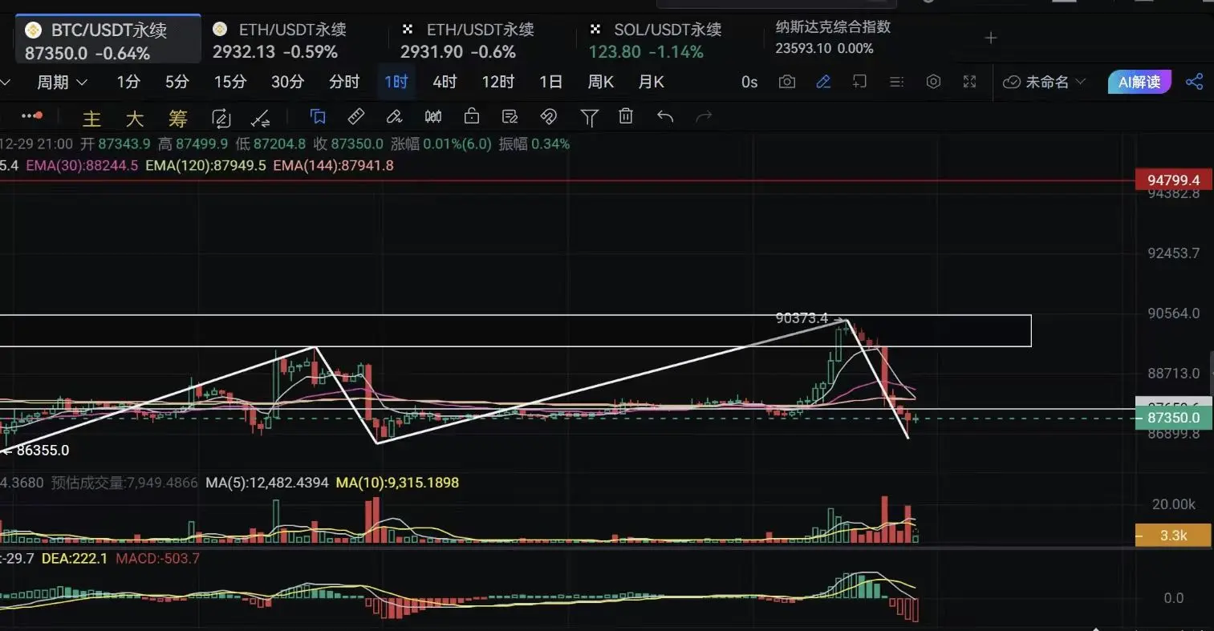
Task: Expand the 周期 period dropdown
Action: click(x=62, y=82)
